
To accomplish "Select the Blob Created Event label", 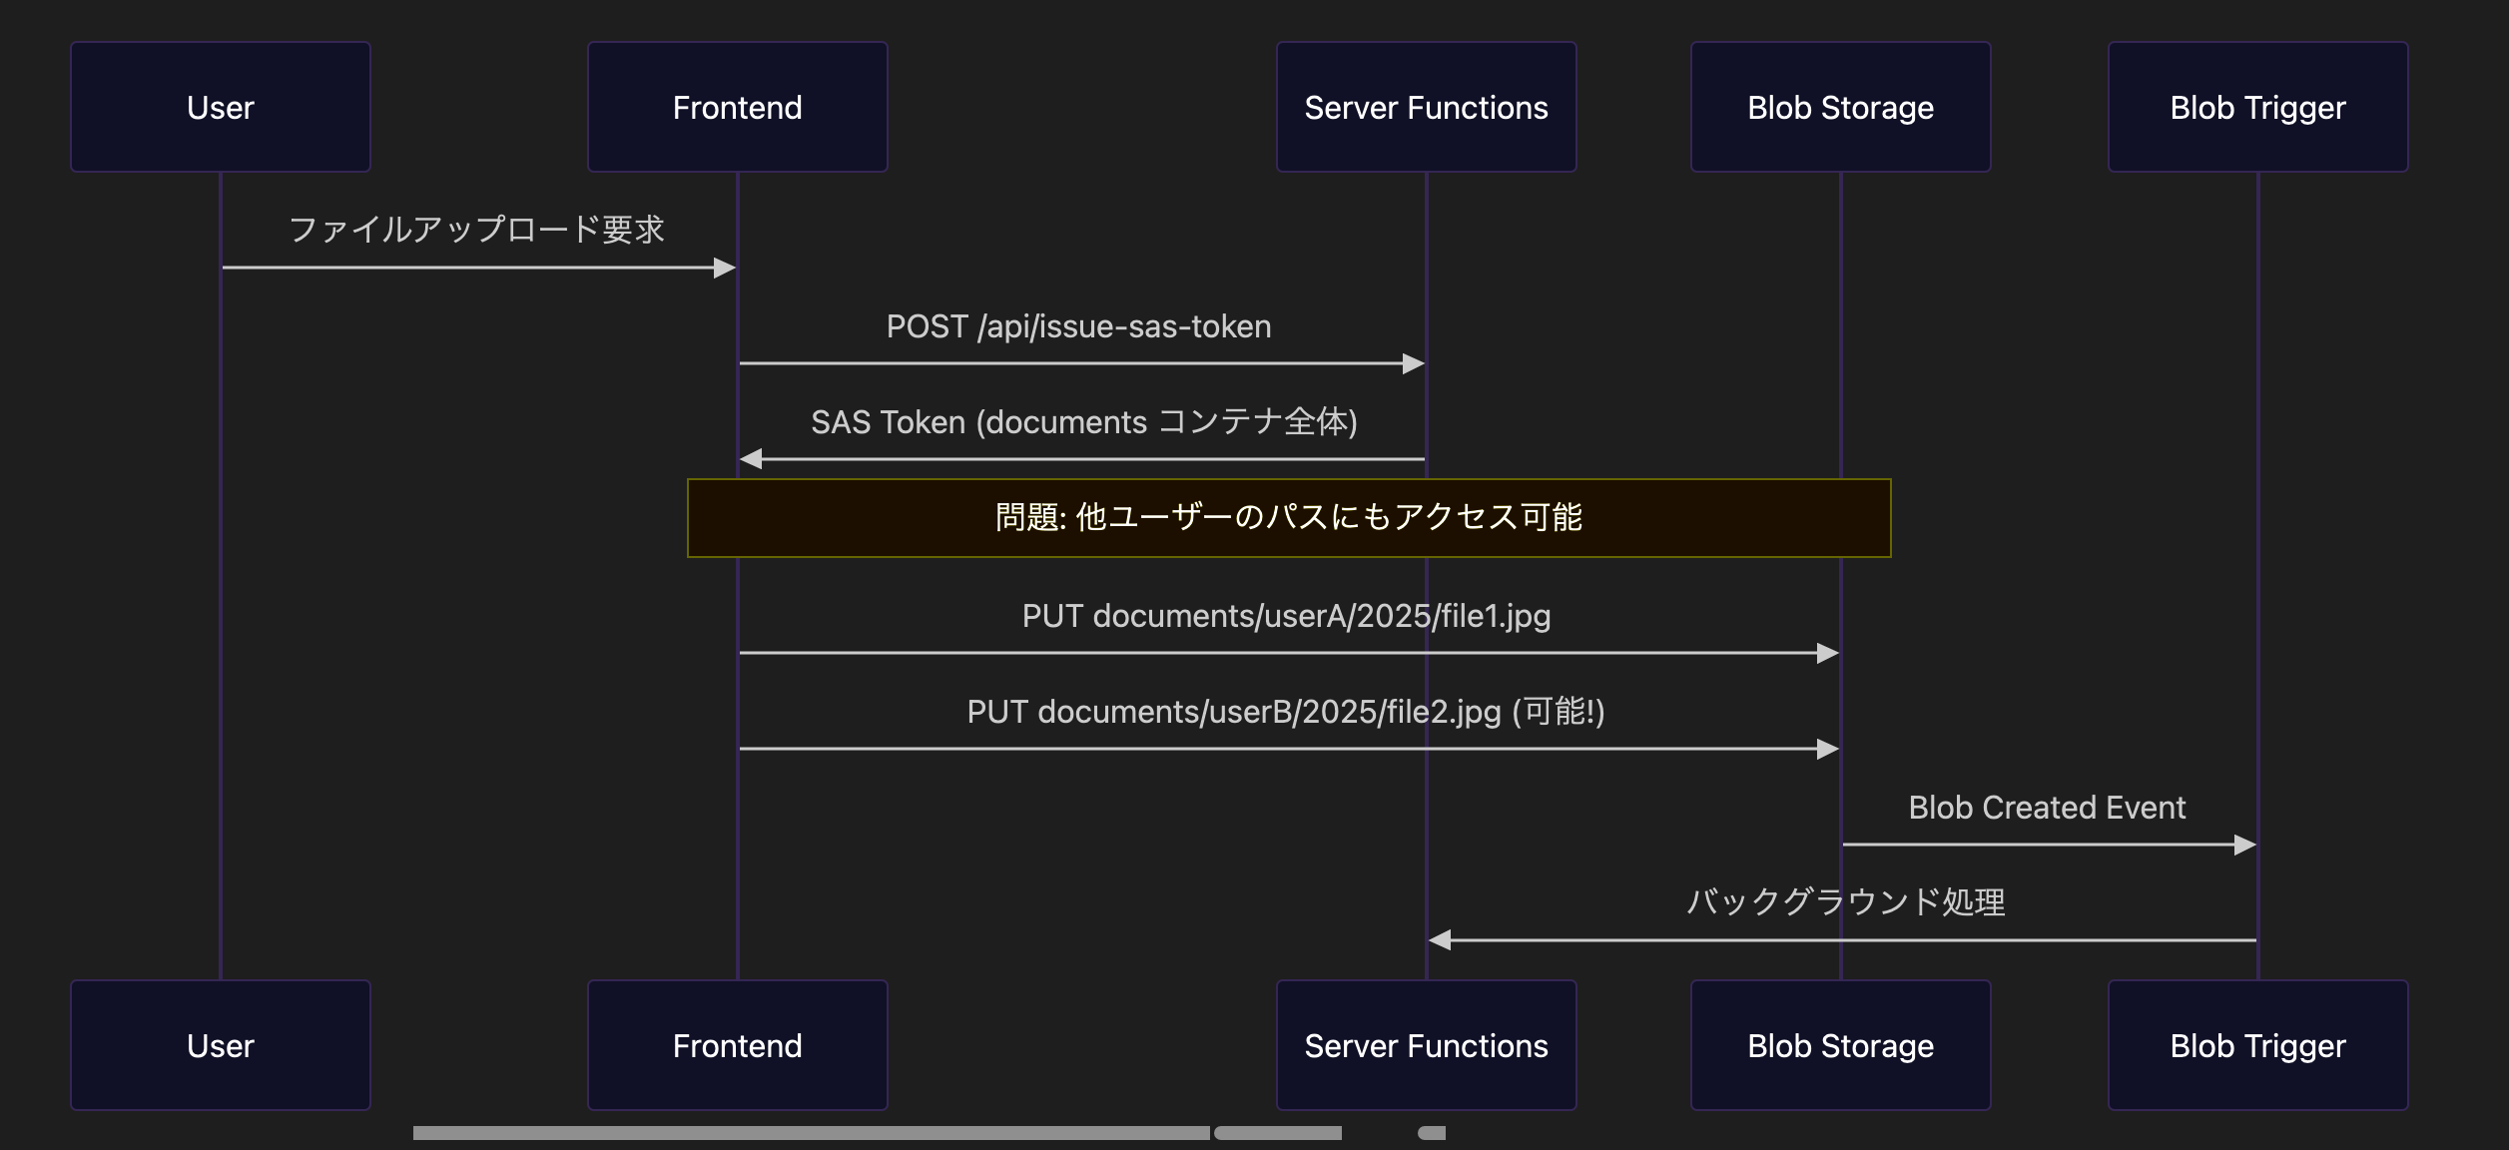I will tap(2047, 808).
